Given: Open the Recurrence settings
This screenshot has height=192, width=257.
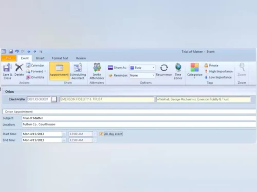Looking at the screenshot, I should pyautogui.click(x=163, y=70).
